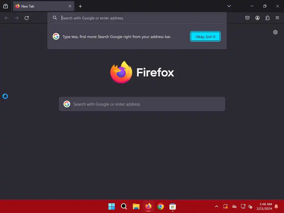Show hidden system tray icons

(216, 206)
